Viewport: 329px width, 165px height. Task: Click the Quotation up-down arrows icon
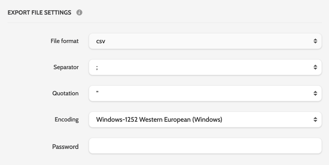[x=315, y=93]
